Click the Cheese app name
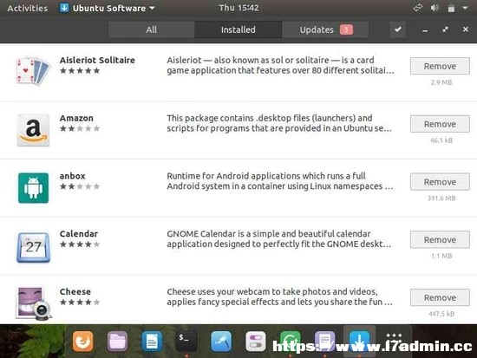 tap(75, 291)
